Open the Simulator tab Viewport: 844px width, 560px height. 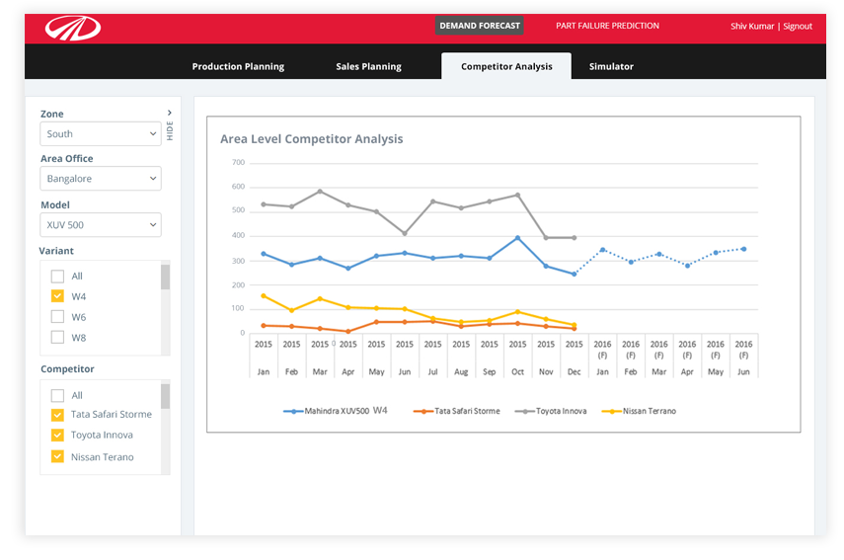[x=611, y=66]
